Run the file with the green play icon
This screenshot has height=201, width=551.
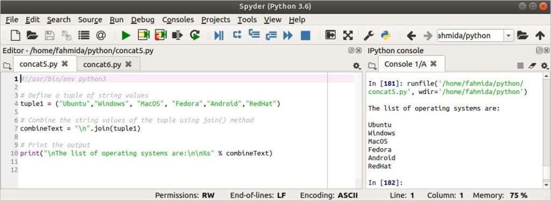[x=126, y=35]
